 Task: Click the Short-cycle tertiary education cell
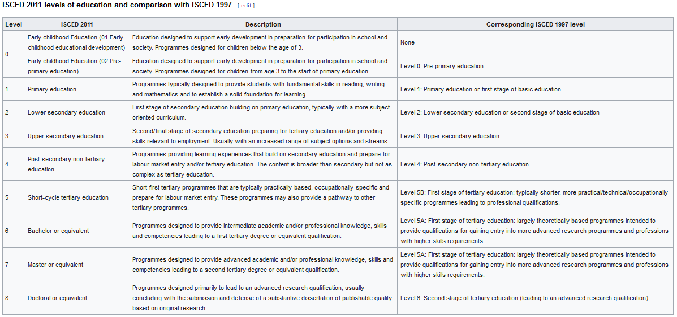coord(77,197)
